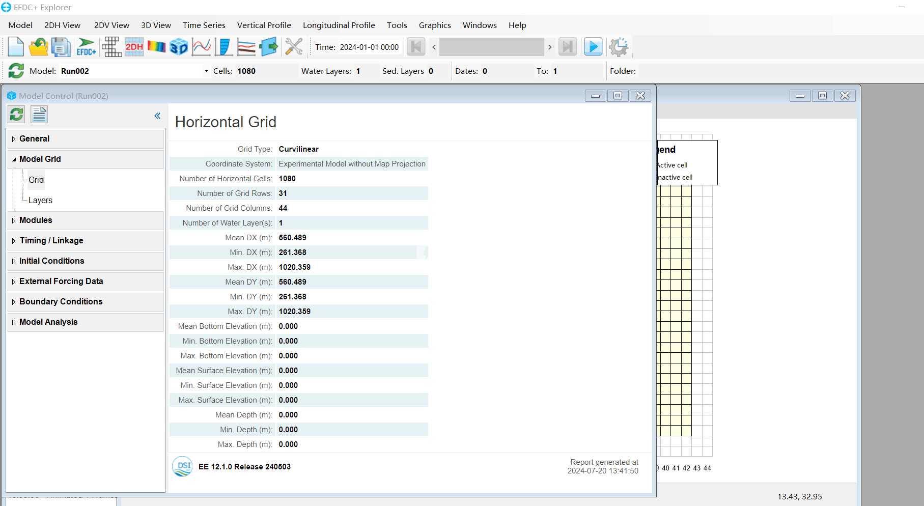Click the export arrow icon
924x506 pixels.
point(269,47)
